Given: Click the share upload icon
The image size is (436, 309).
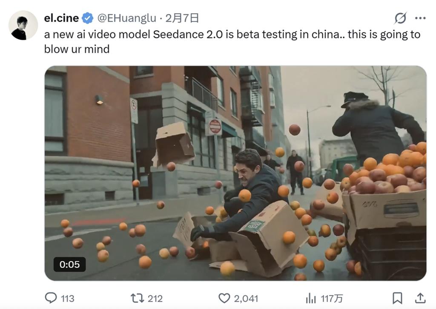Looking at the screenshot, I should (420, 298).
